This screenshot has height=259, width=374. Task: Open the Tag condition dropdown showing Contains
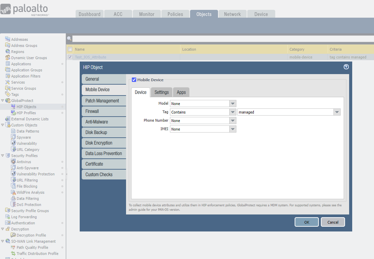(x=232, y=112)
